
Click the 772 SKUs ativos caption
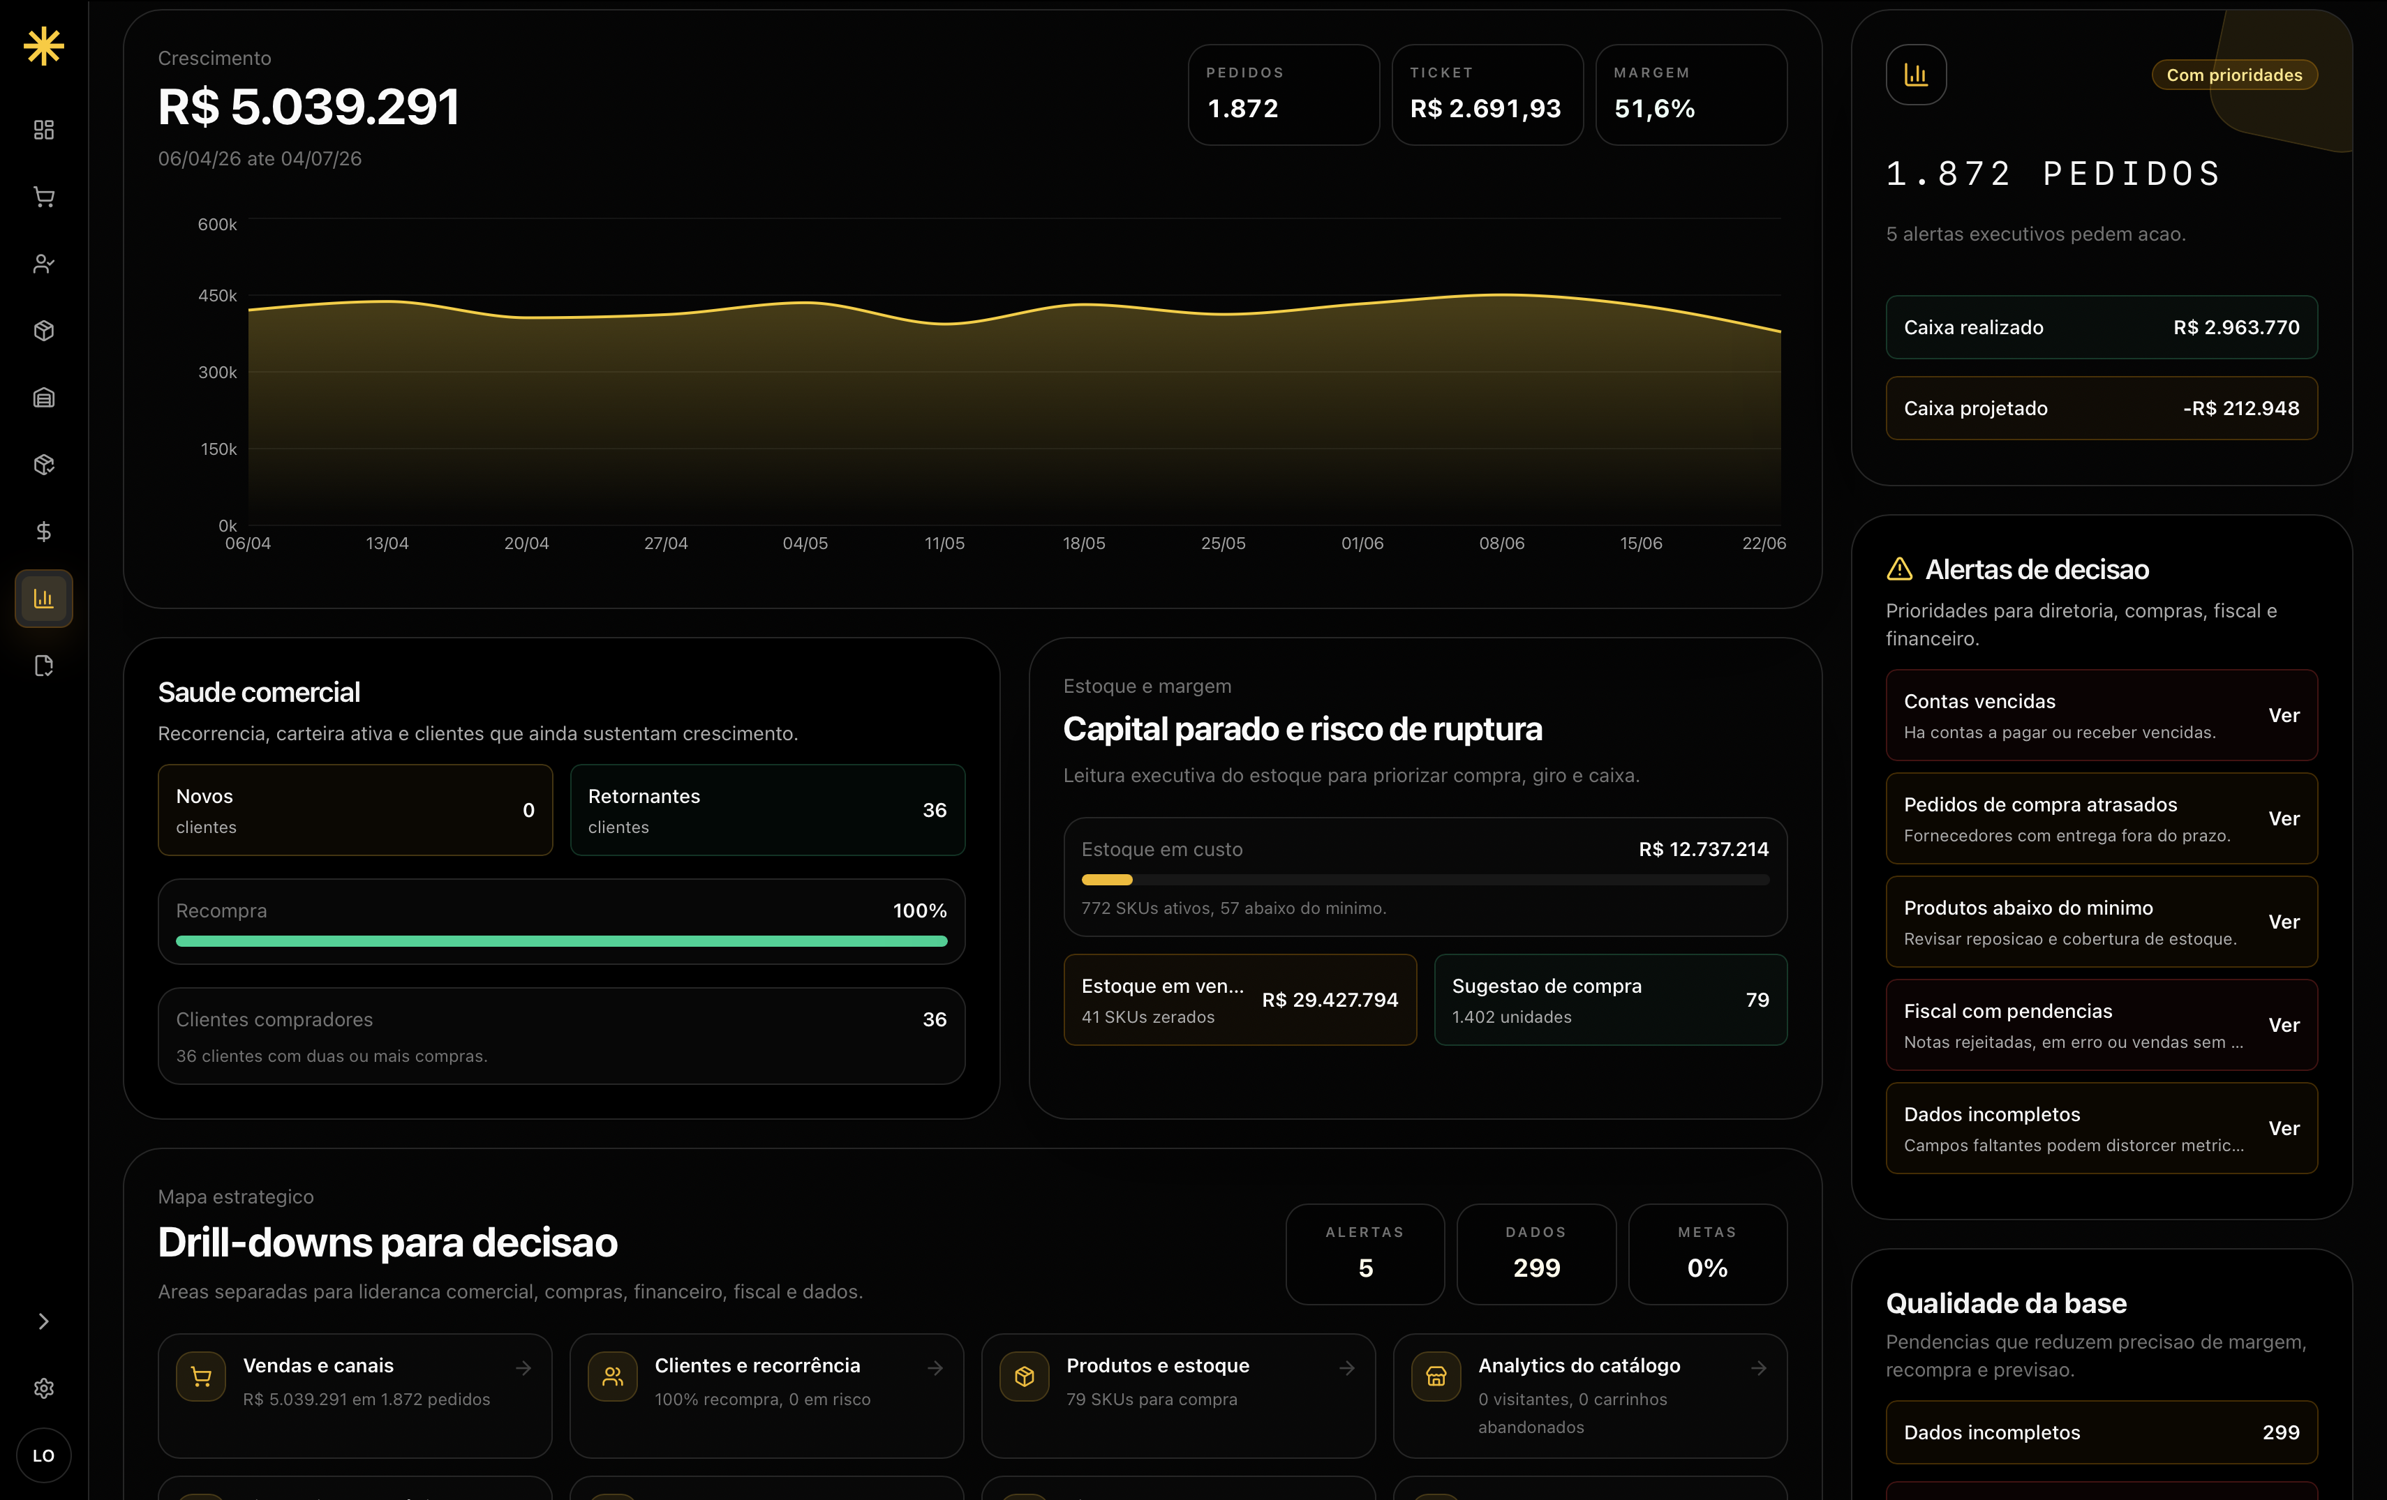click(x=1233, y=908)
